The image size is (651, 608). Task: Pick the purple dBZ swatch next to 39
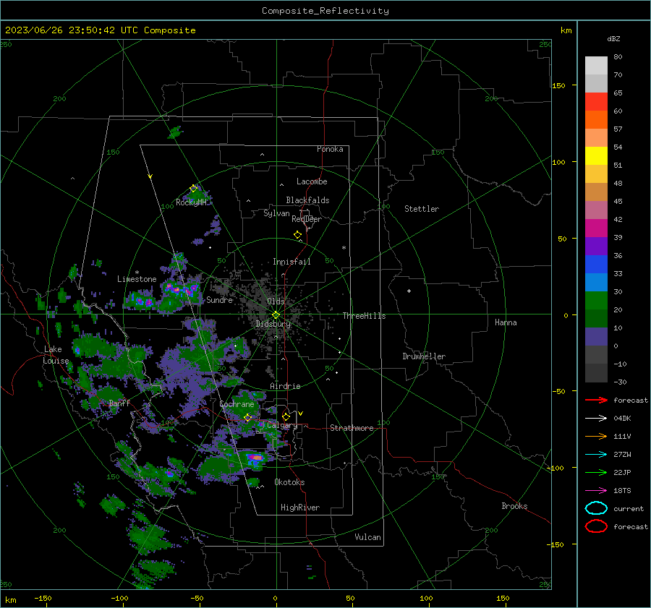(596, 246)
